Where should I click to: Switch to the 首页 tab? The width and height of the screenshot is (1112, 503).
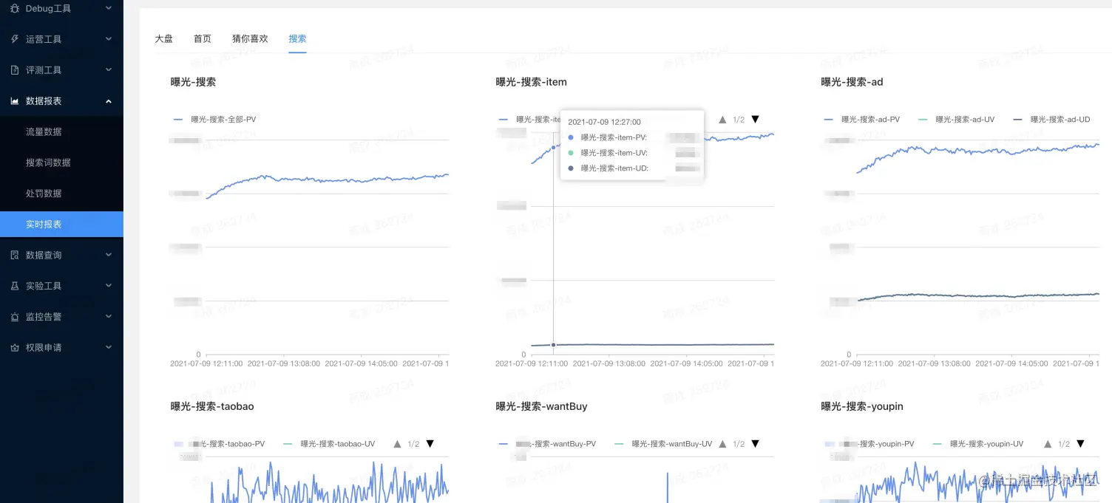pyautogui.click(x=203, y=38)
